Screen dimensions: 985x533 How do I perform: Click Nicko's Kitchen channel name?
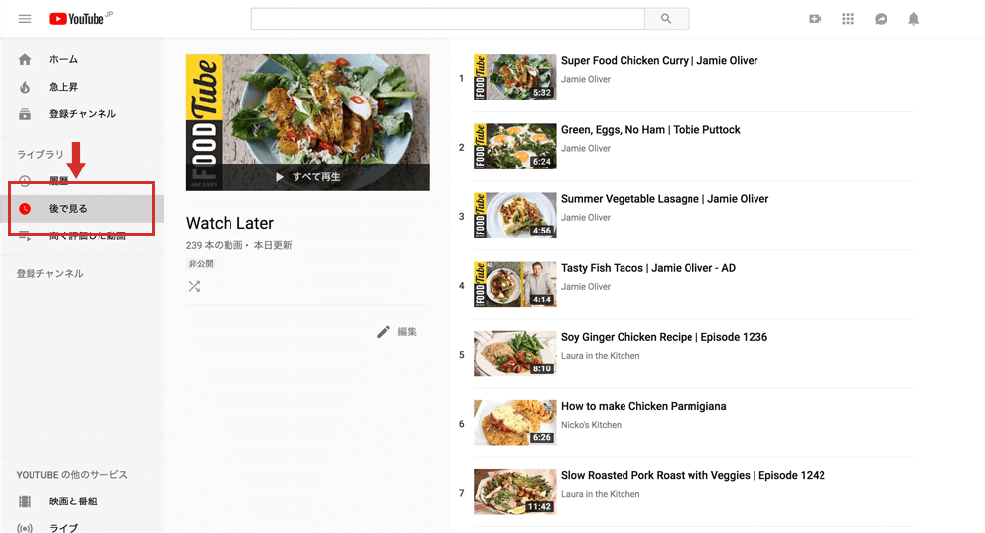(591, 425)
